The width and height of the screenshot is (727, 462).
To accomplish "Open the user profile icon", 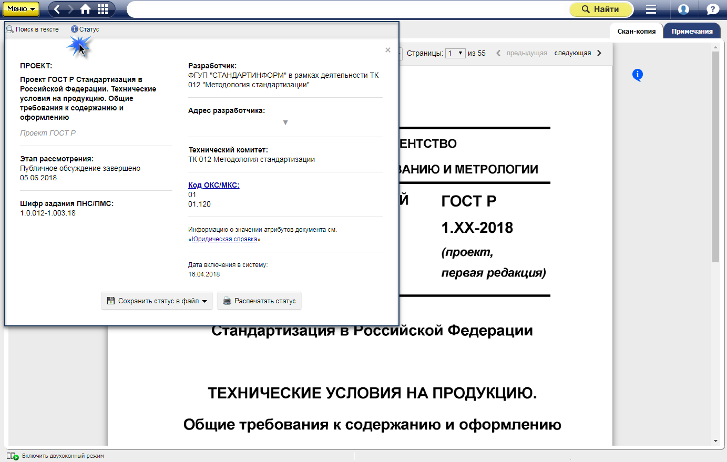I will (683, 9).
